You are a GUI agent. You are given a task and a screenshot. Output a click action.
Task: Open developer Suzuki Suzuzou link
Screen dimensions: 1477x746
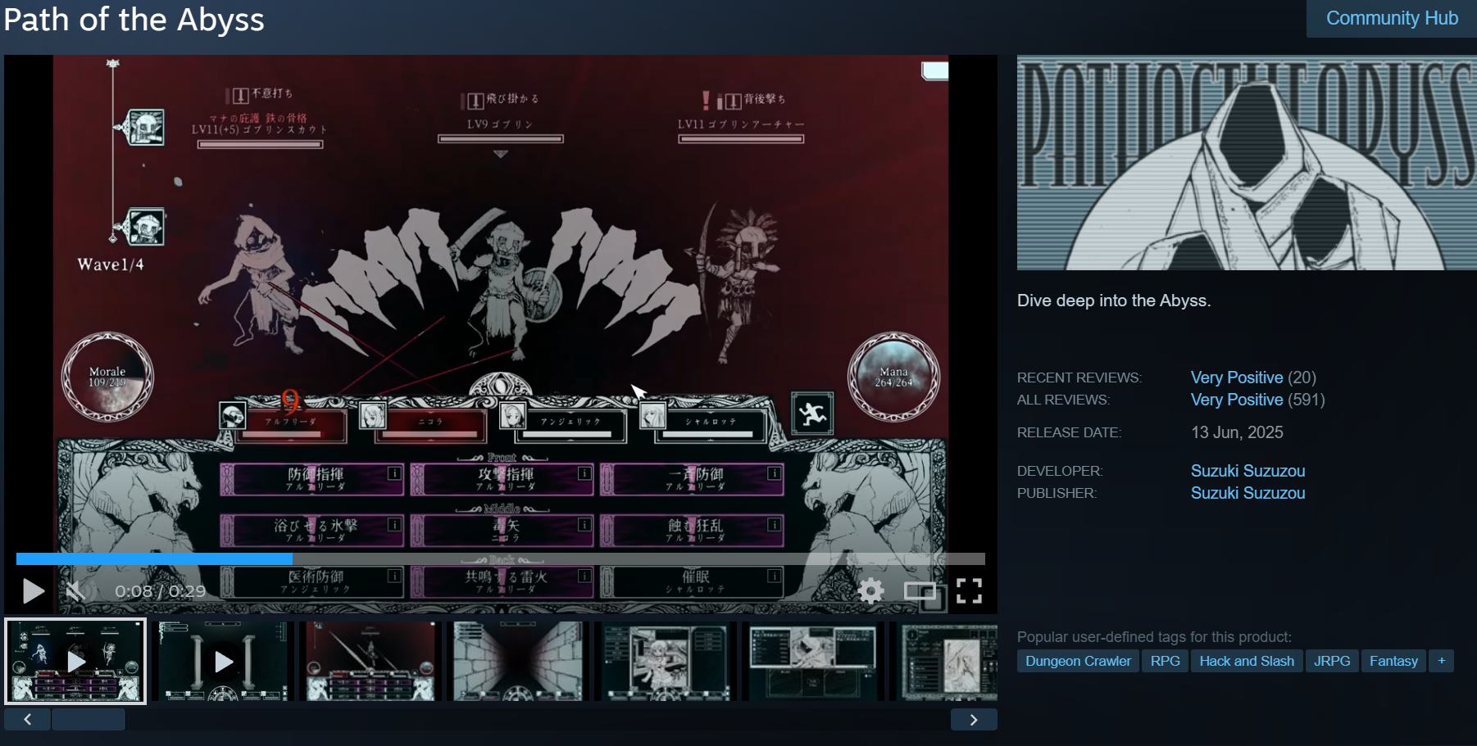click(1247, 471)
